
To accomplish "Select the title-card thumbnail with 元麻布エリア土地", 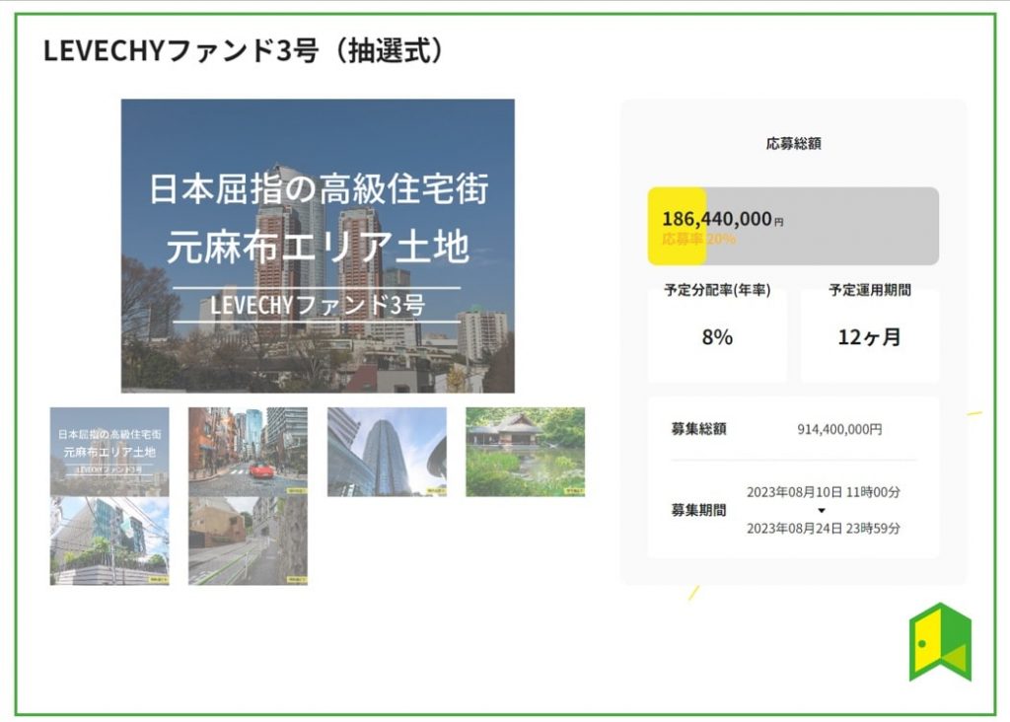I will click(109, 452).
